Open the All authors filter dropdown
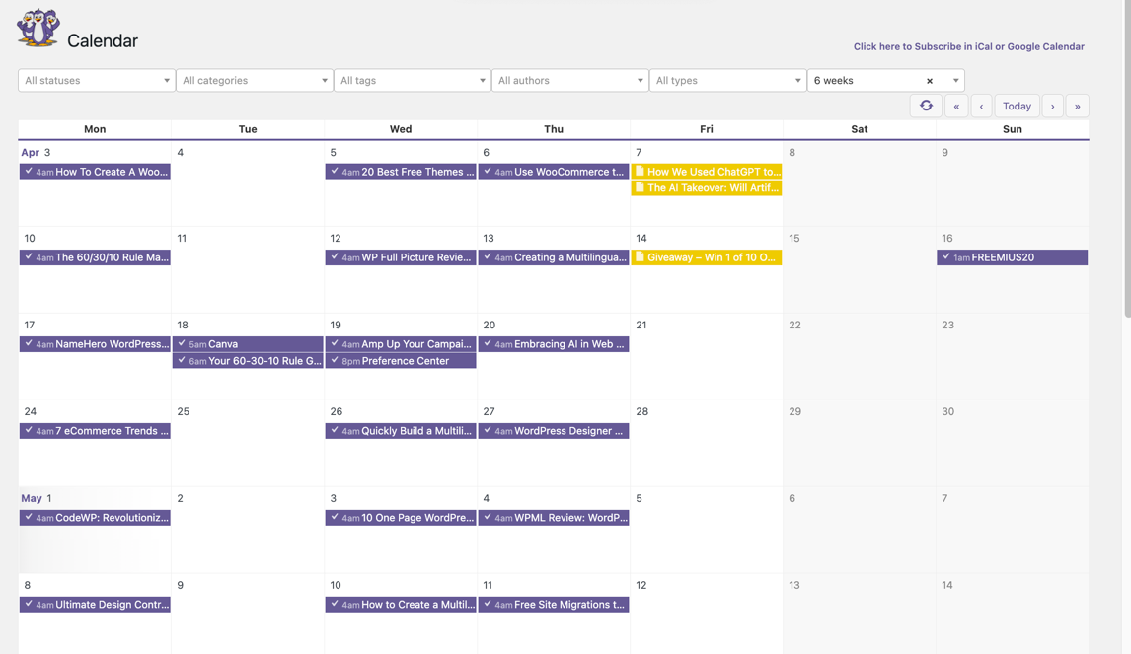This screenshot has height=654, width=1131. click(569, 80)
